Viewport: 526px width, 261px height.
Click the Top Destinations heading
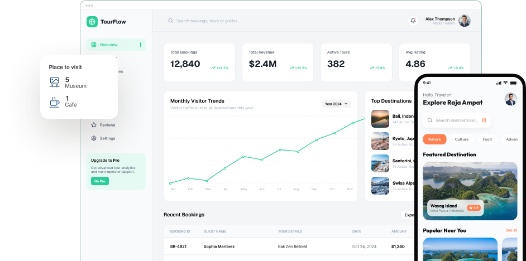coord(391,101)
